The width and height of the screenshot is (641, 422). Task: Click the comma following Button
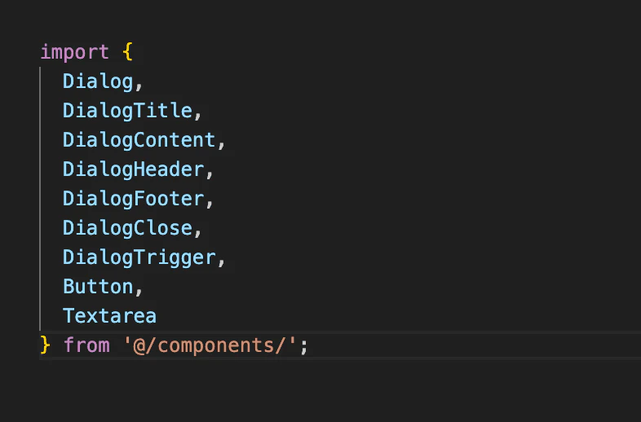pyautogui.click(x=139, y=288)
